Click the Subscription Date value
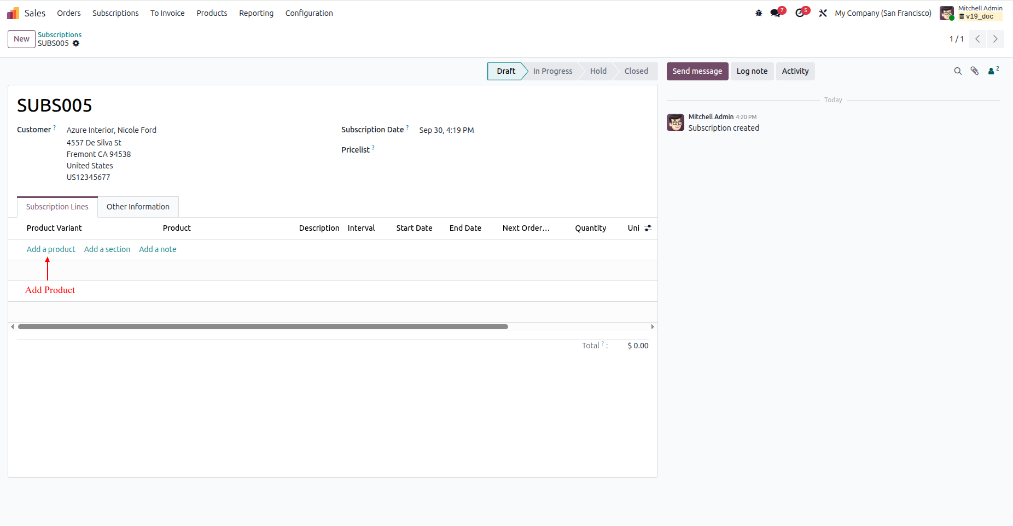 (446, 130)
